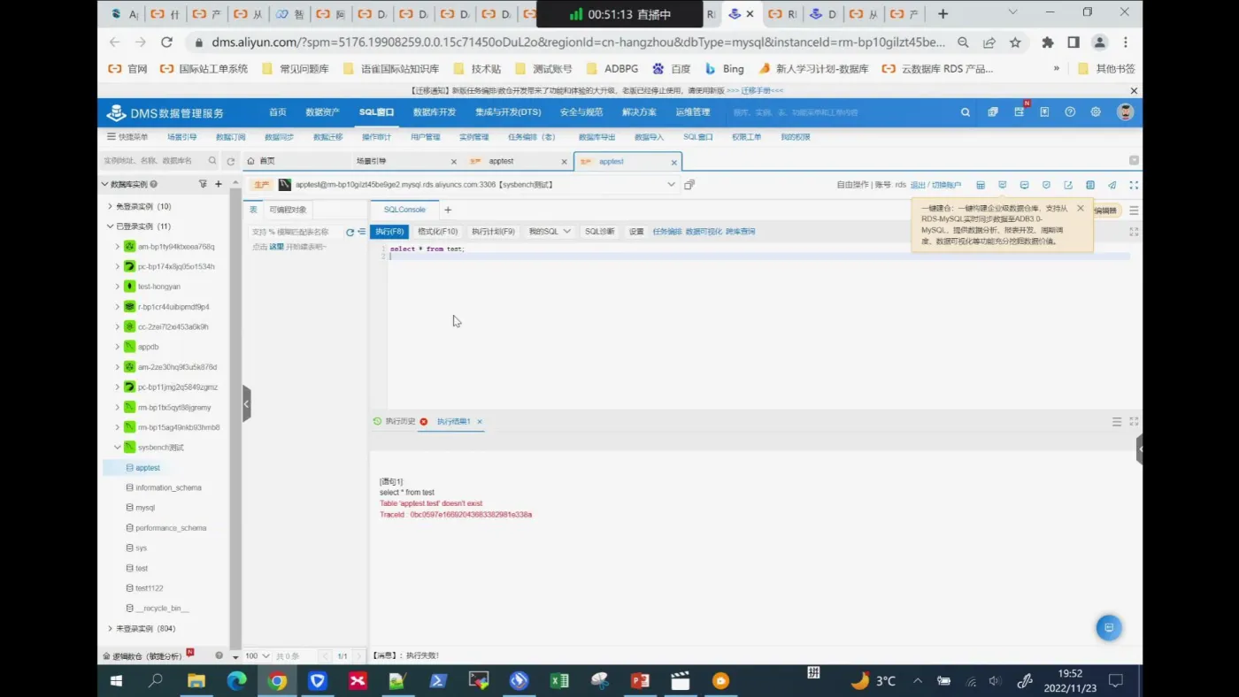Collapse the left sidebar handle
The image size is (1239, 697).
246,404
